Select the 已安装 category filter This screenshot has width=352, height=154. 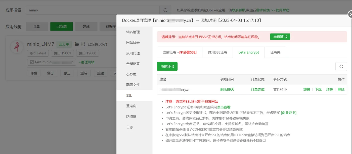click(x=62, y=26)
